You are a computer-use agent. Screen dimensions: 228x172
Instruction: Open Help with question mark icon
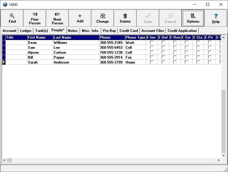click(x=216, y=18)
